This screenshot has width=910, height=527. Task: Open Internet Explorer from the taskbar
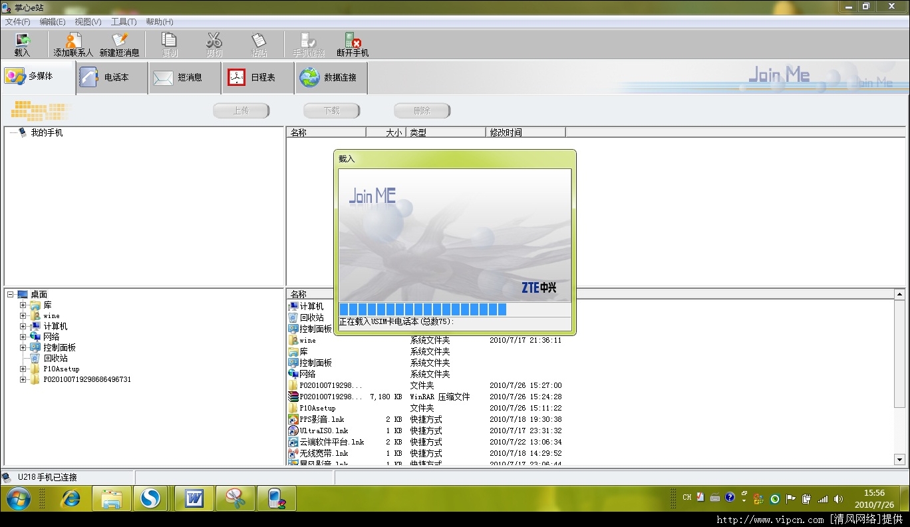coord(71,498)
